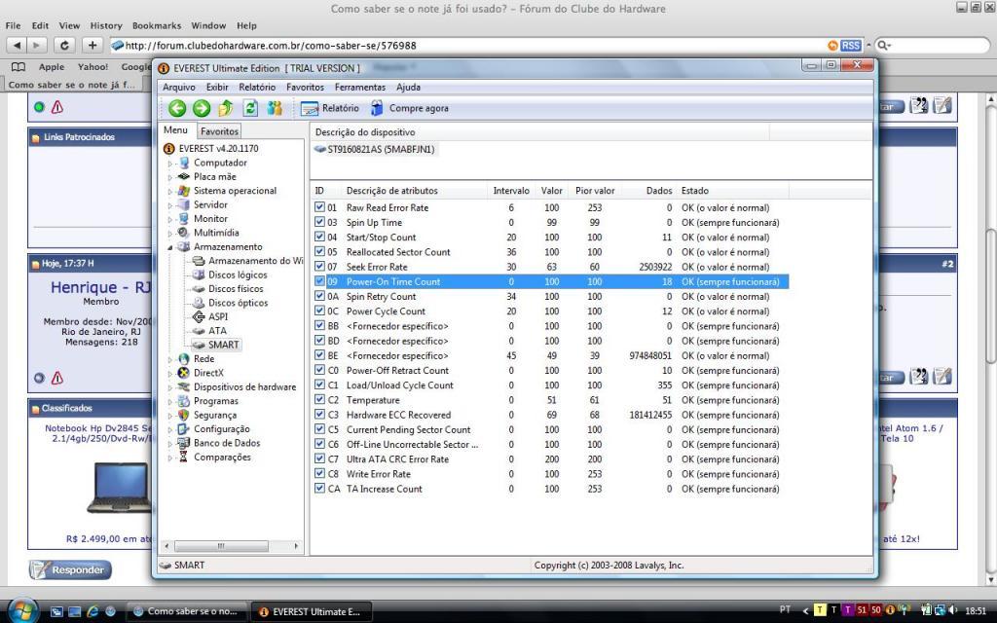Select the Multimídia tree node
Screen dimensions: 997x623
click(216, 233)
